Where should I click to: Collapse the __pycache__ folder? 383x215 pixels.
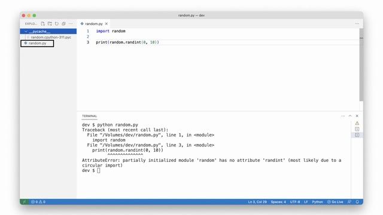48,32
